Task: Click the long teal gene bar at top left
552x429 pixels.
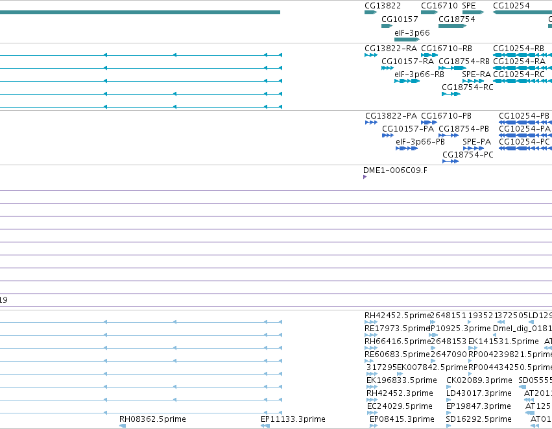Action: click(x=139, y=12)
